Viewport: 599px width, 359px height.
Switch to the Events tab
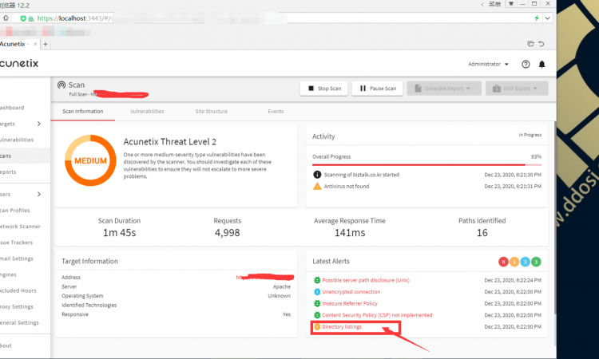tap(276, 112)
